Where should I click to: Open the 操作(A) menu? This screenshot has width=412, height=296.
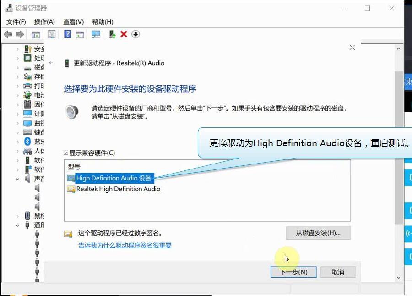[44, 22]
